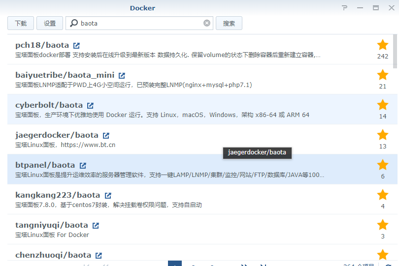Select the pch18/baota image title
Image resolution: width=399 pixels, height=266 pixels.
(x=42, y=45)
